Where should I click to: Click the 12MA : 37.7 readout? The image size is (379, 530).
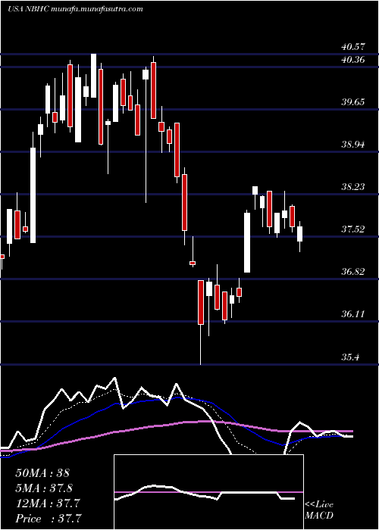(47, 503)
